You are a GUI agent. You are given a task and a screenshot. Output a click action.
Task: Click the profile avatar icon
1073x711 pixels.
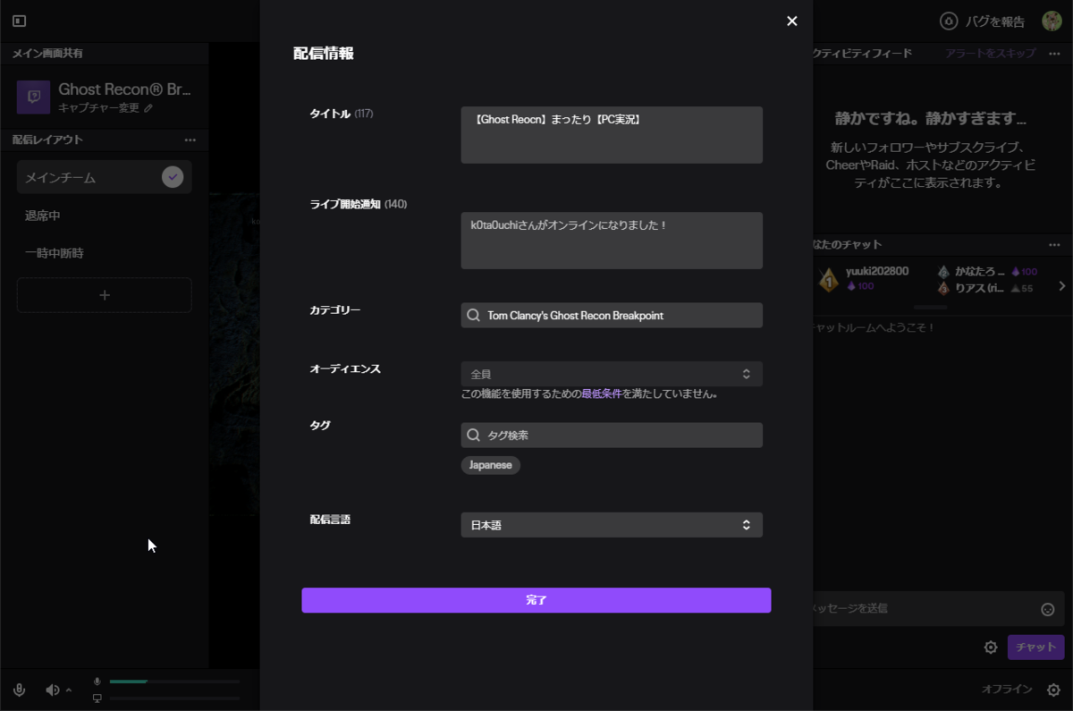tap(1051, 21)
